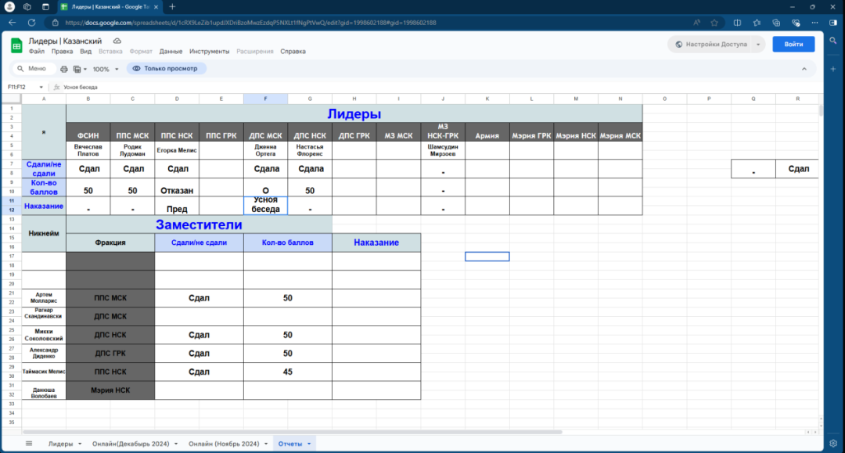
Task: Open the Справка menu
Action: (x=293, y=52)
